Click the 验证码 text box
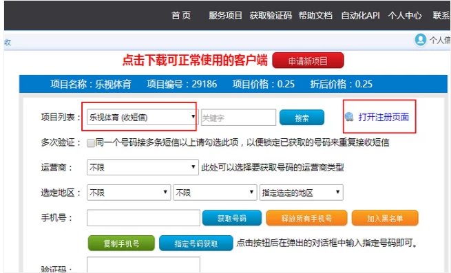Viewport: 451px width, 273px height. point(143,265)
